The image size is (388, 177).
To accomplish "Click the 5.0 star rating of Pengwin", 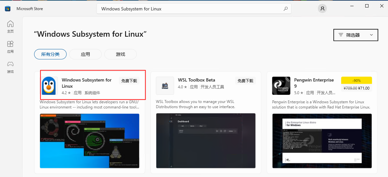I will (x=299, y=93).
